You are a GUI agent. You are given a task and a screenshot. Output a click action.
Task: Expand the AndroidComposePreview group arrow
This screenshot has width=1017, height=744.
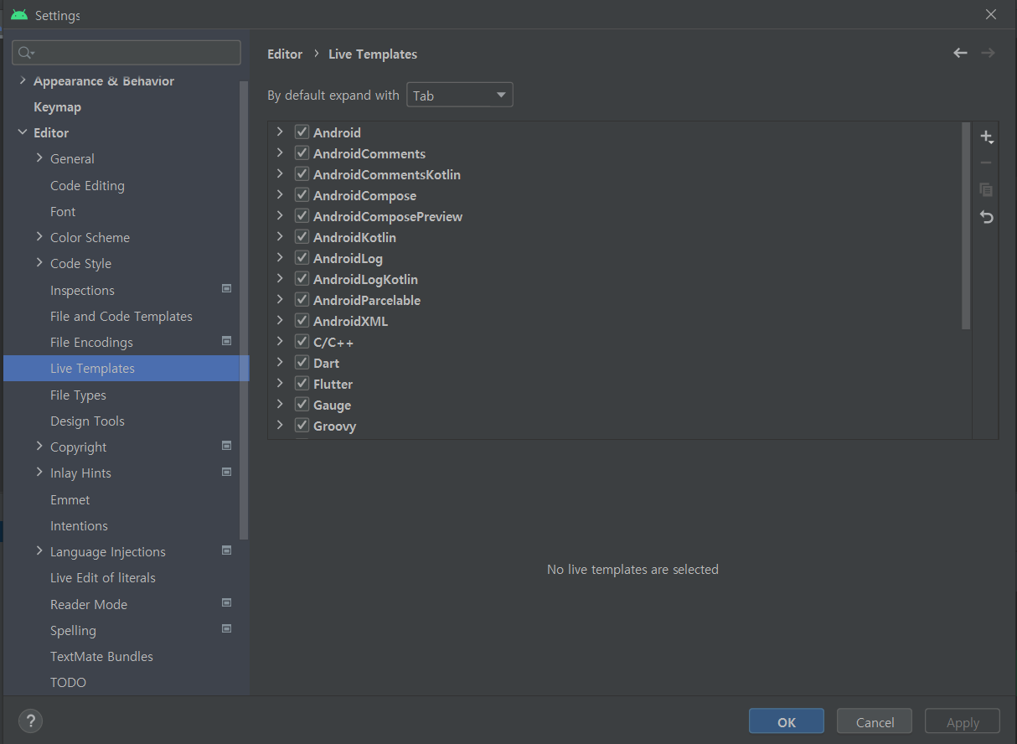point(280,216)
